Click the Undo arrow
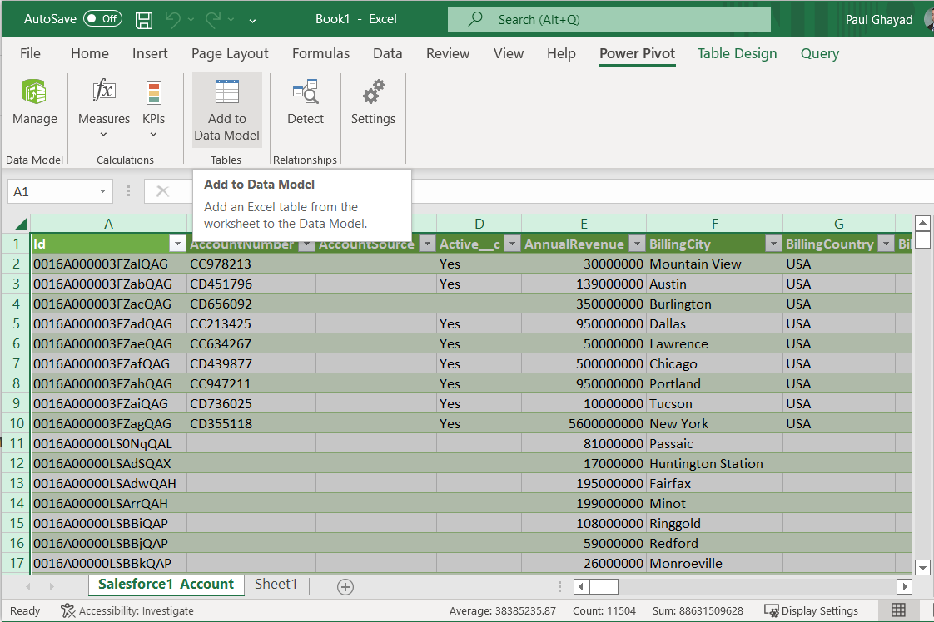The height and width of the screenshot is (622, 934). (x=173, y=20)
